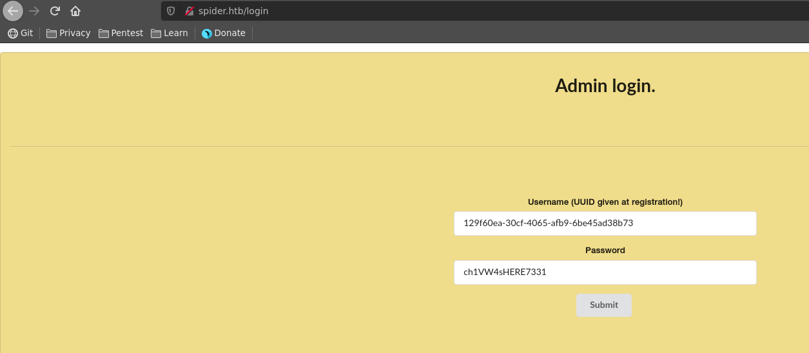
Task: Click the empty bookmarks toolbar area
Action: [x=516, y=33]
